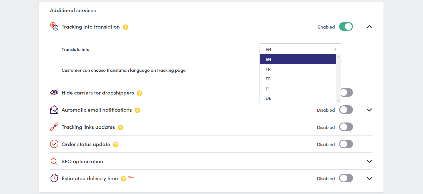
Task: Click the Translate into label
Action: (x=76, y=50)
